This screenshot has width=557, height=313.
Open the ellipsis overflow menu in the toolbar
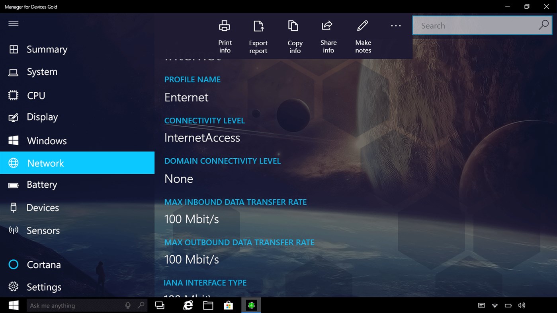coord(395,25)
